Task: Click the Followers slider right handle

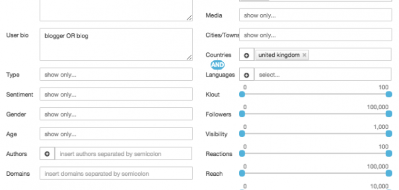Action: point(389,114)
